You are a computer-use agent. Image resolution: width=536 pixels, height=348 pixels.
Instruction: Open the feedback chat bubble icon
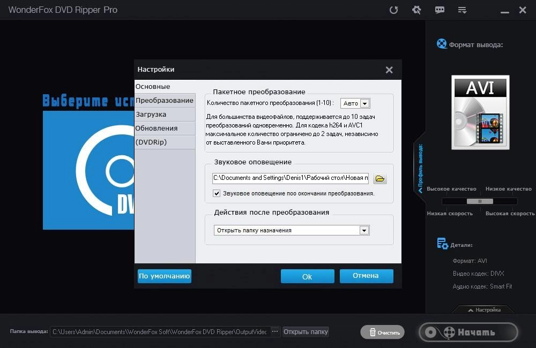[440, 10]
